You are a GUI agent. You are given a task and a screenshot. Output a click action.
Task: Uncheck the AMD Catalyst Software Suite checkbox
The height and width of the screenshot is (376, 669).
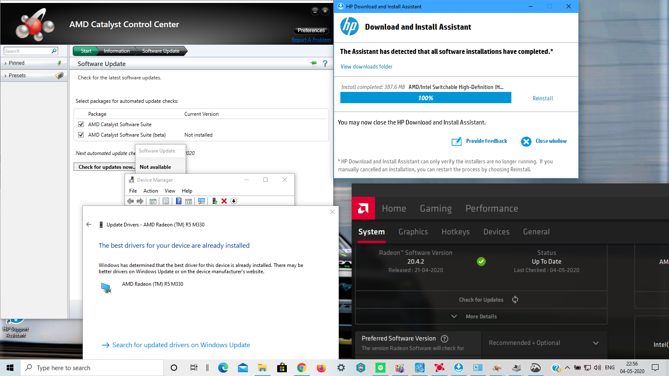(81, 124)
